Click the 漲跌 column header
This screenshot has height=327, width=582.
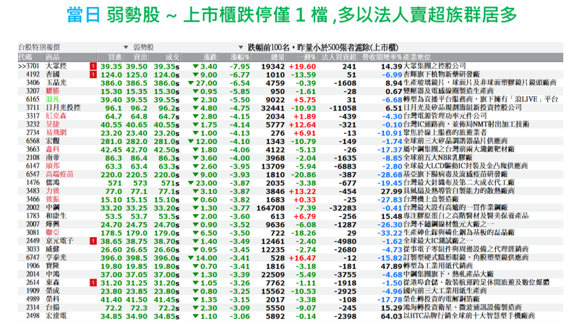tap(210, 58)
